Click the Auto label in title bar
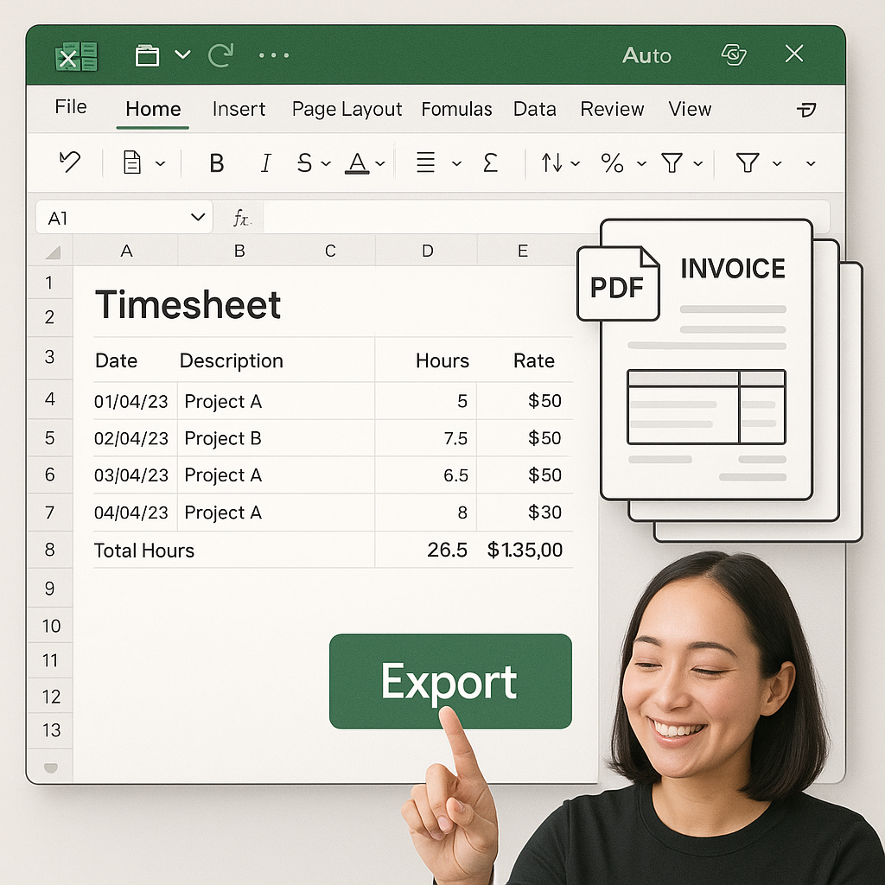 [x=646, y=55]
